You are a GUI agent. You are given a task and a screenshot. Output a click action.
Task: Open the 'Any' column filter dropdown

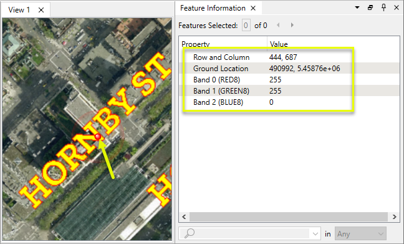point(360,234)
